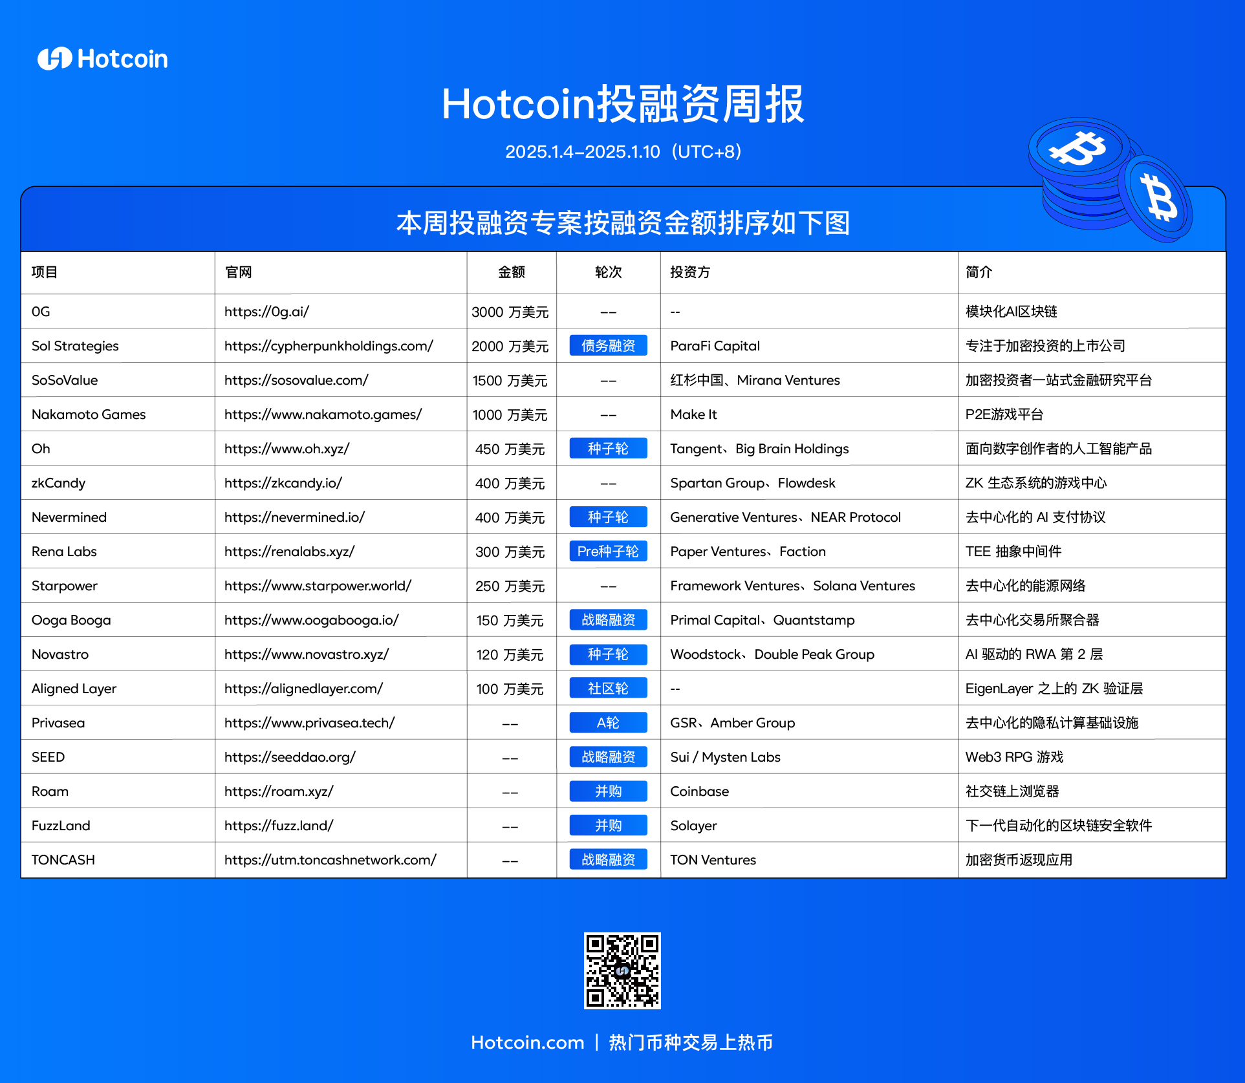Open the oogabooga.io link
The image size is (1245, 1083).
(311, 620)
